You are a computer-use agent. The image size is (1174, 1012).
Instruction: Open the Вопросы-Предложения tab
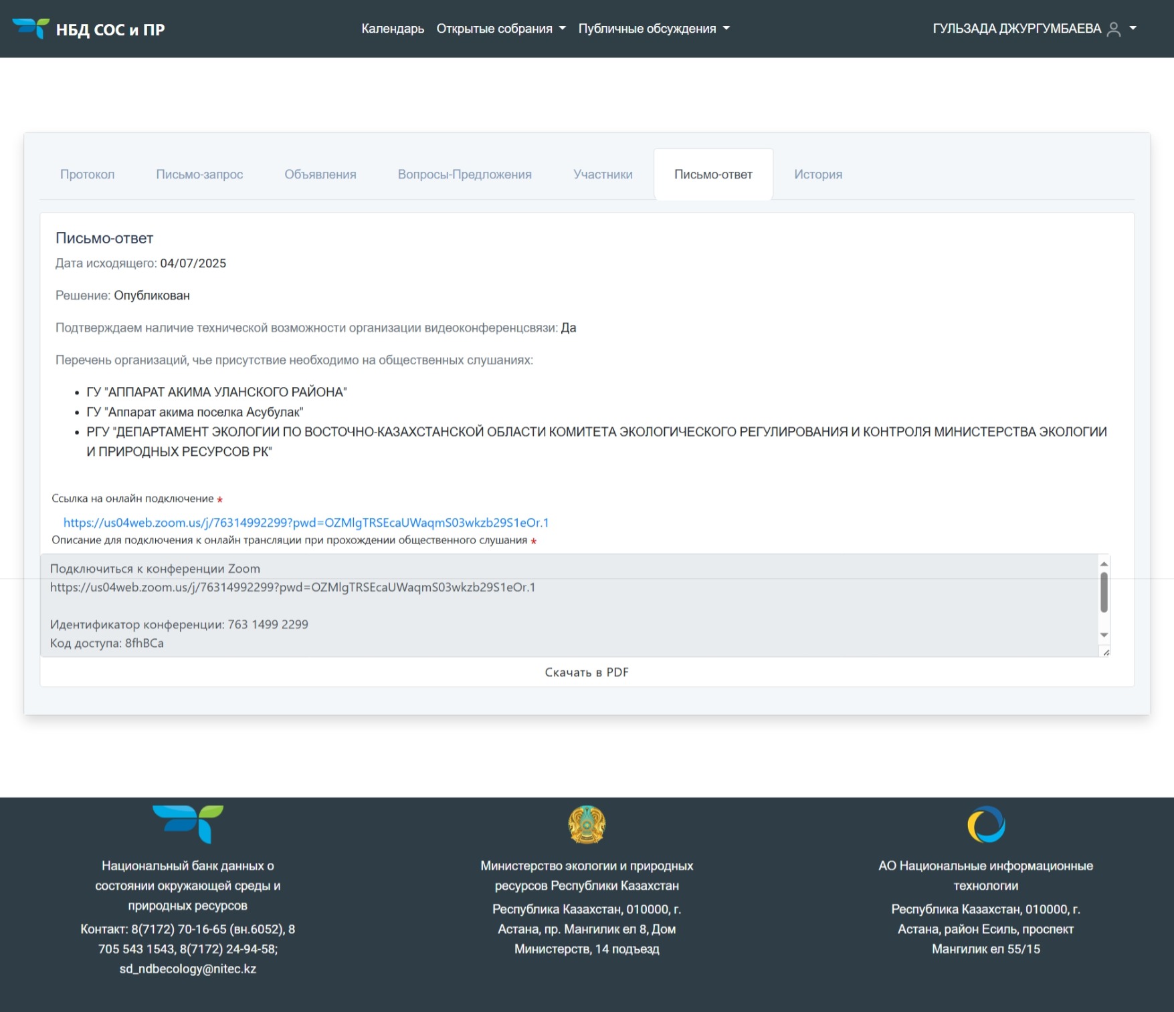[x=464, y=174]
